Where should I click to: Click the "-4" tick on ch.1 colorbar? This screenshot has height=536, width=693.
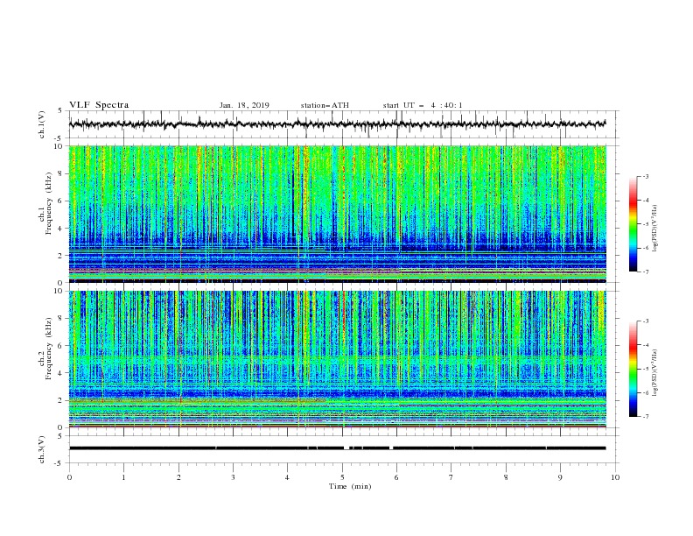pos(646,201)
